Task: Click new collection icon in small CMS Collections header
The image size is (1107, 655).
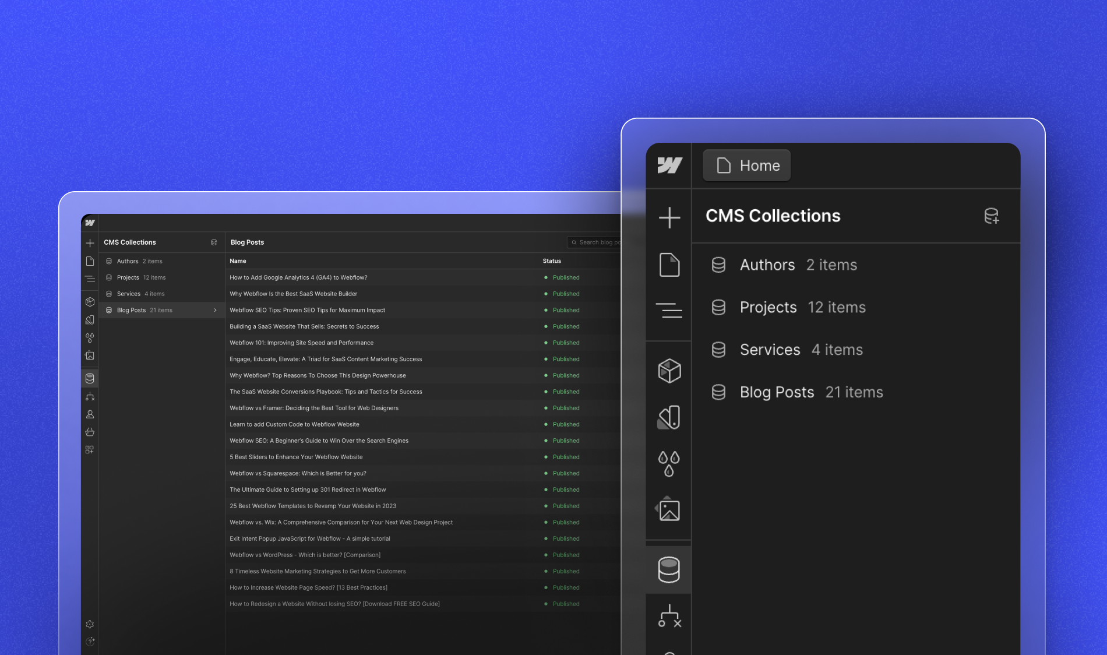Action: pyautogui.click(x=214, y=242)
